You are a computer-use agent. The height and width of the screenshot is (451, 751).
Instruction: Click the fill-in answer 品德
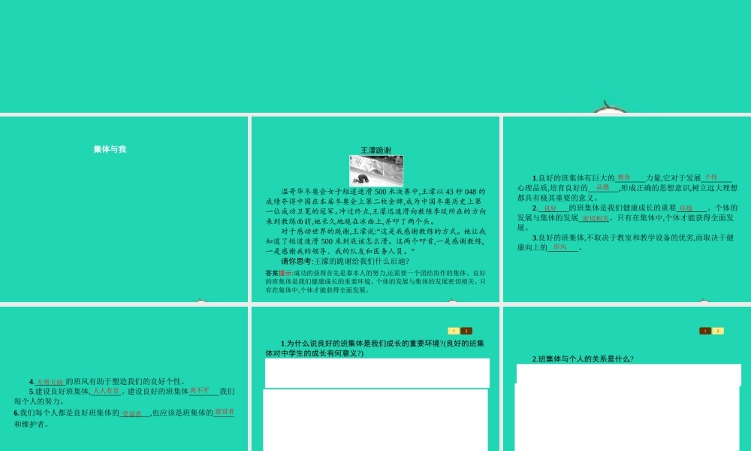[x=602, y=187]
